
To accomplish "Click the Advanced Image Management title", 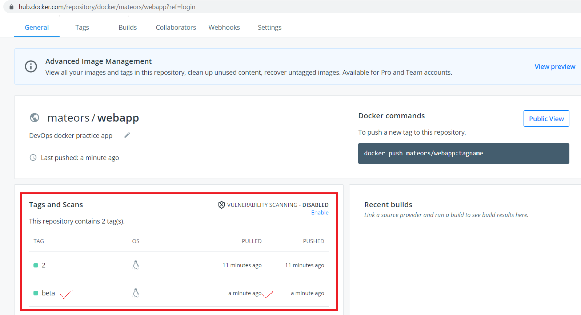I will pyautogui.click(x=99, y=61).
